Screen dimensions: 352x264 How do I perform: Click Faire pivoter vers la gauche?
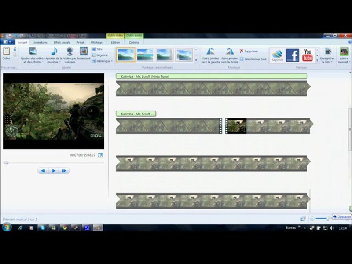pyautogui.click(x=210, y=55)
